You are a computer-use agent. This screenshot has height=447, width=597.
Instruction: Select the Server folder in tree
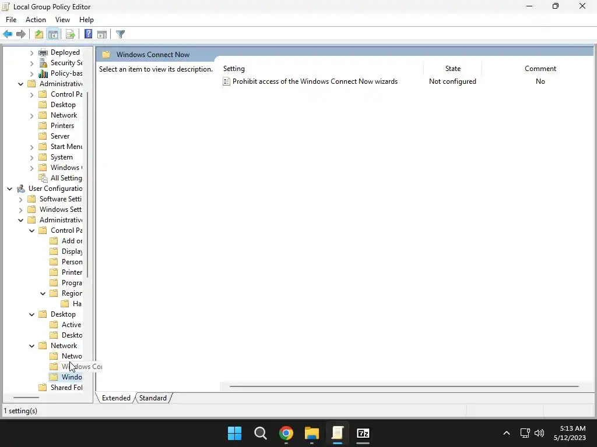tap(60, 136)
